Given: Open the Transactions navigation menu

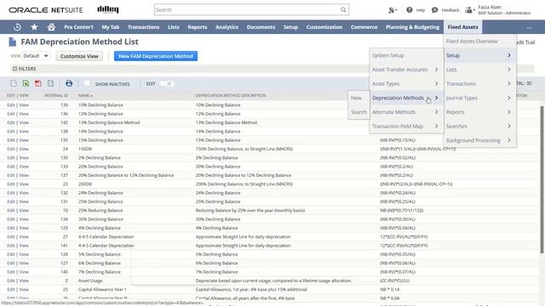Looking at the screenshot, I should (x=143, y=27).
